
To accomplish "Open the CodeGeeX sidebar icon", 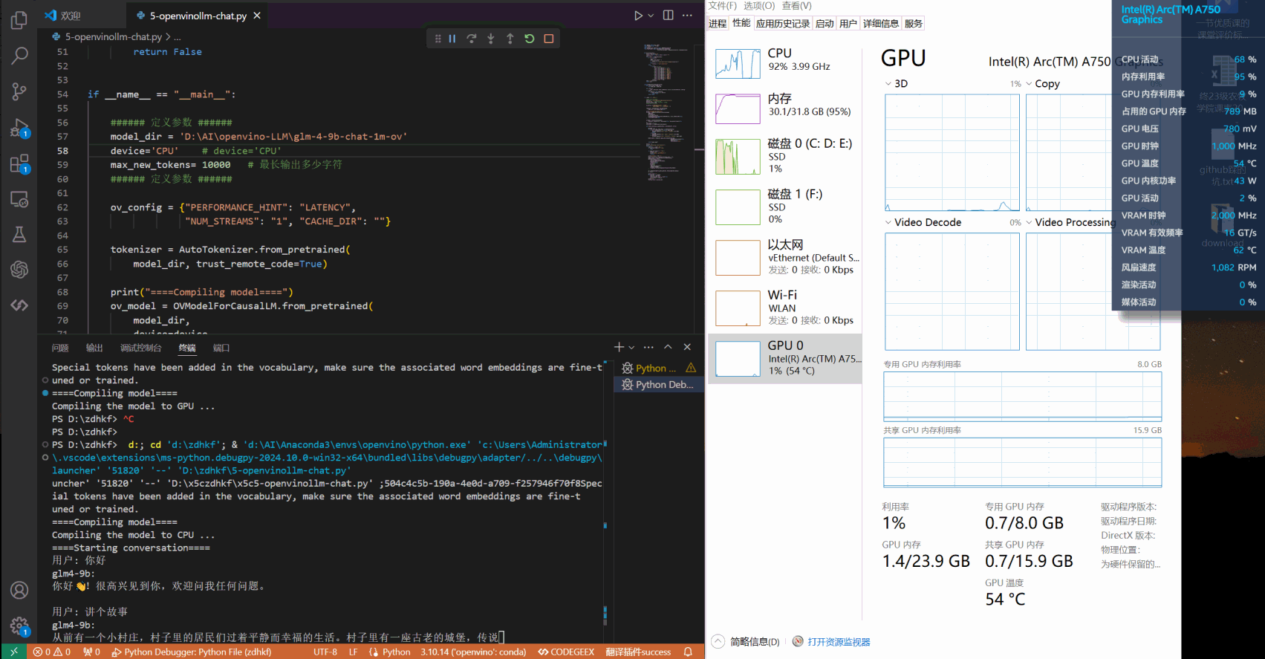I will tap(19, 305).
